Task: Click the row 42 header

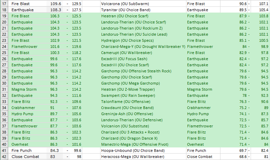Action: (4, 157)
